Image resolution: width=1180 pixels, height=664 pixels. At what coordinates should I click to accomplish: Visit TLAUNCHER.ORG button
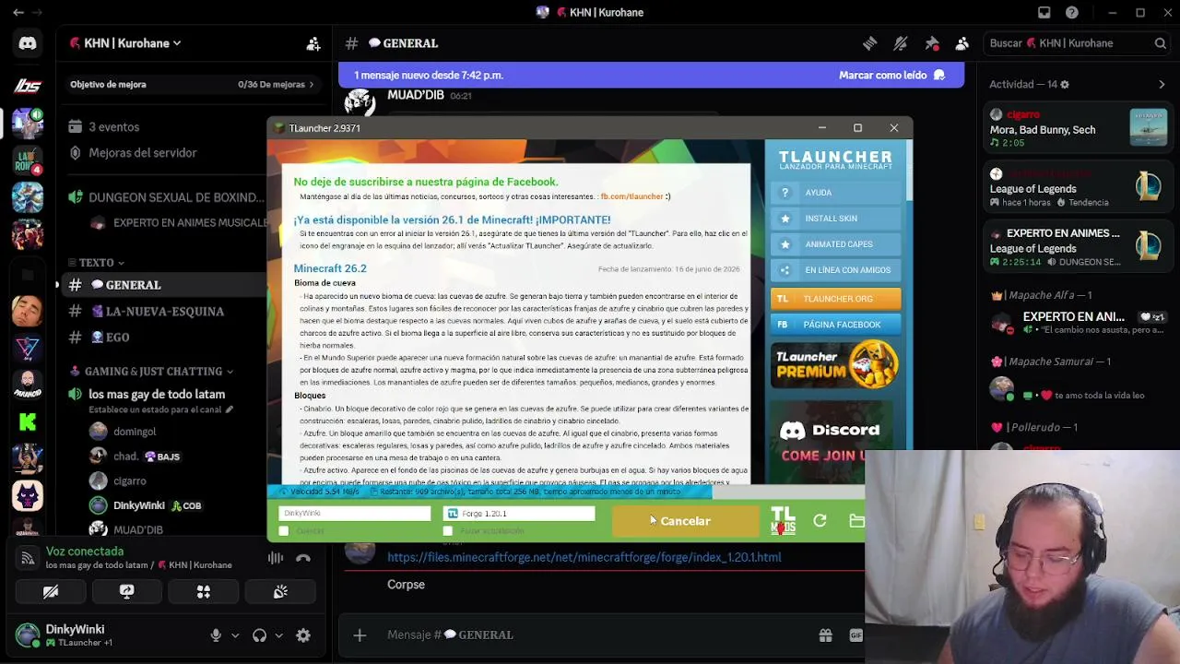click(x=835, y=299)
